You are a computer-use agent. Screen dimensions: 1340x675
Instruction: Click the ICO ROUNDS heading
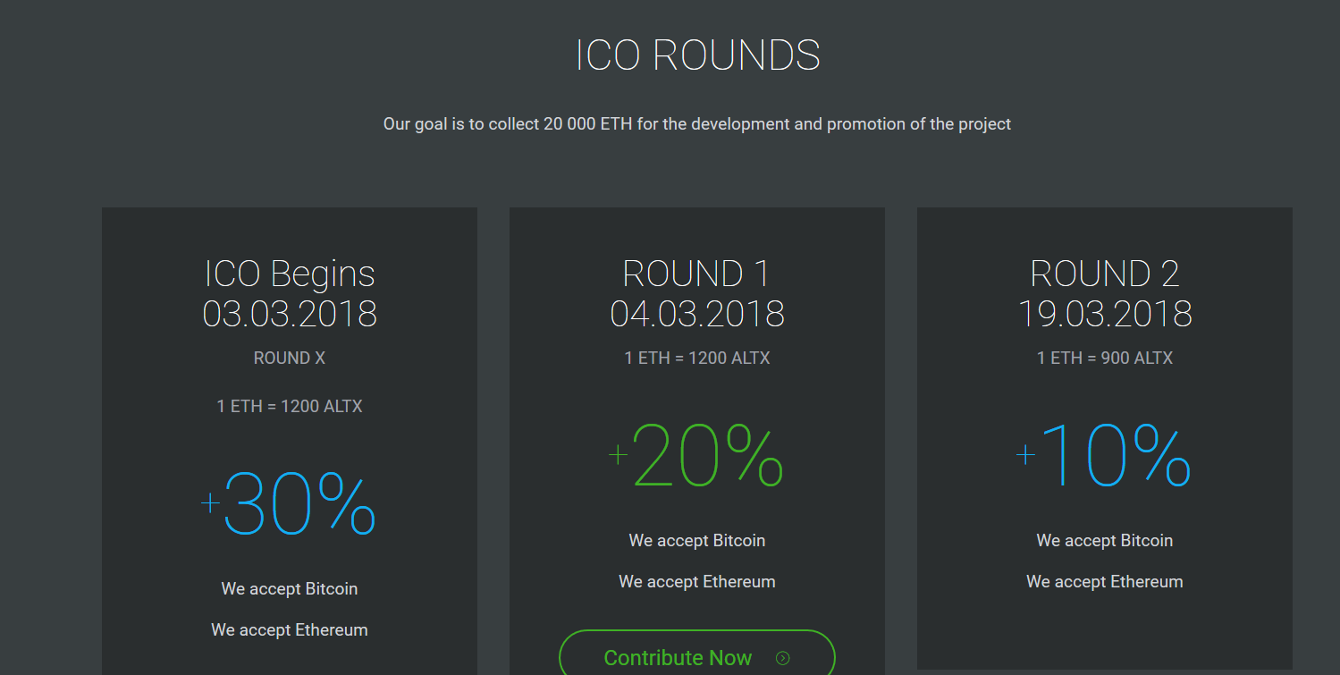pos(697,55)
